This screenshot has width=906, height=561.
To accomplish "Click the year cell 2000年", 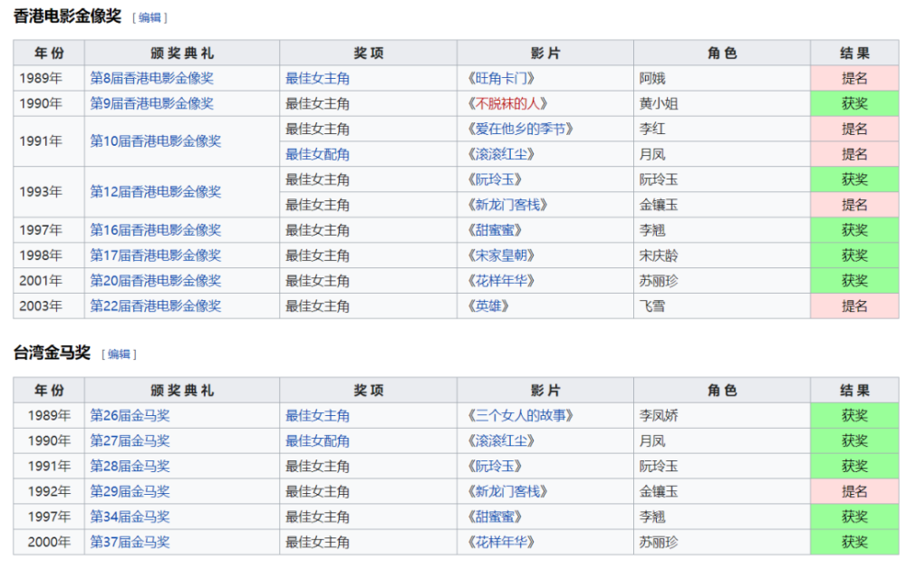I will (x=49, y=542).
